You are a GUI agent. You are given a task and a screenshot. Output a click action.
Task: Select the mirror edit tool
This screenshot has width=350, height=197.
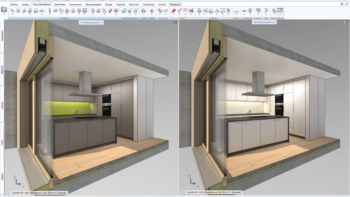(x=217, y=10)
